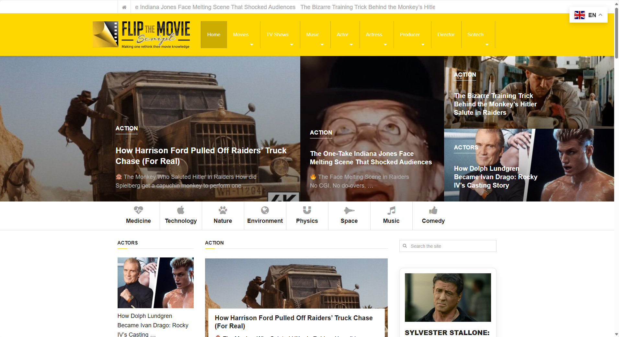Screen dimensions: 619x337
Task: Open the Comedy category label
Action: click(433, 221)
